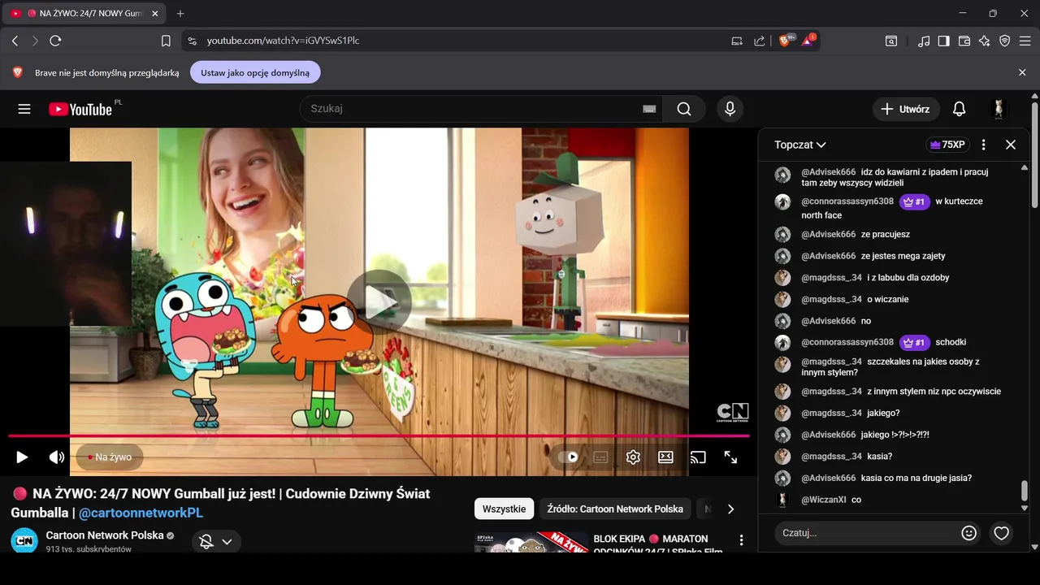
Task: Jump to the Na żywo live position
Action: pyautogui.click(x=110, y=457)
